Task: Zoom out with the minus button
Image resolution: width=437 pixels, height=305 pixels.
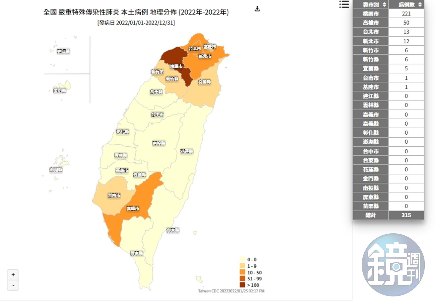Action: tap(13, 286)
